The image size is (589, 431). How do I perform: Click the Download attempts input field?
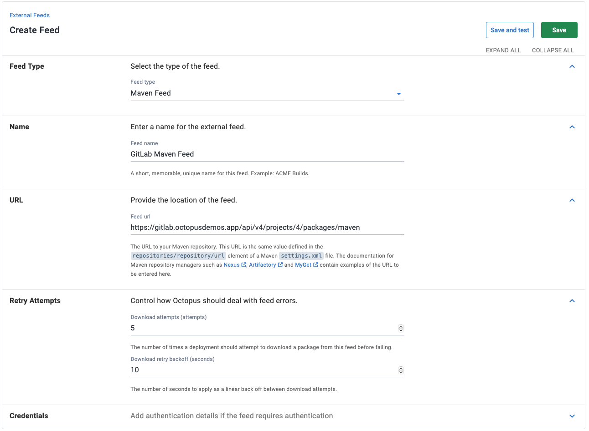point(267,328)
